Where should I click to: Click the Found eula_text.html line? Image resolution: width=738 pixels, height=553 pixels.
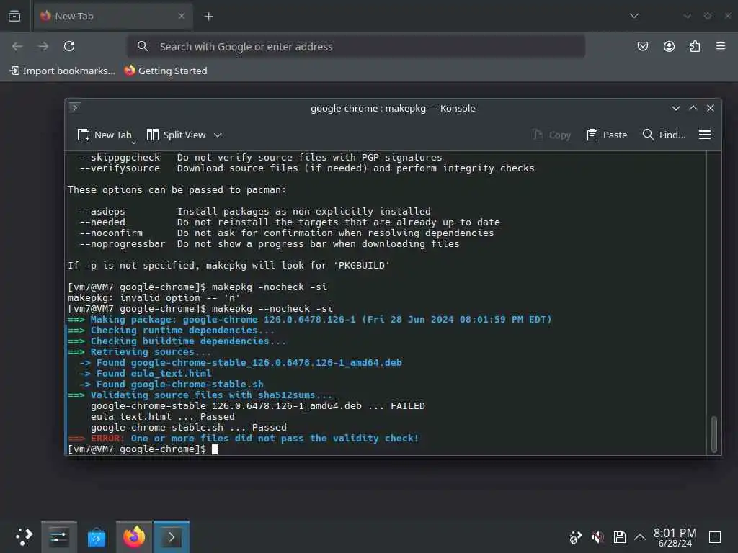coord(146,374)
